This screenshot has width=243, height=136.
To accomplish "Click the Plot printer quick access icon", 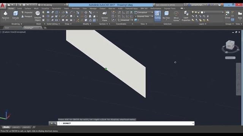I will [x=24, y=5].
